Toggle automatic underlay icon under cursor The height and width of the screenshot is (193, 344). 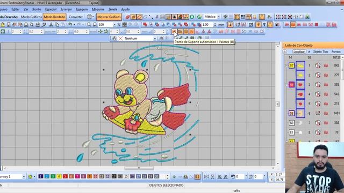point(174,32)
